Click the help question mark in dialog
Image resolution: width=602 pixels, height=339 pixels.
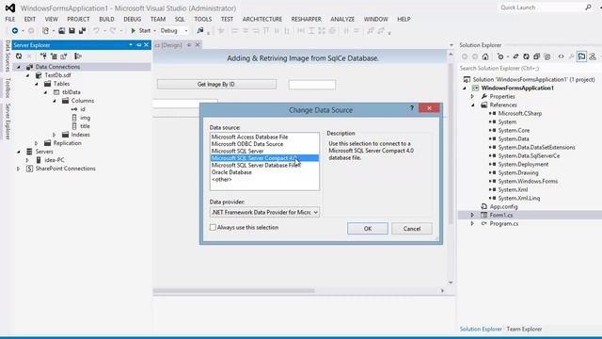click(412, 108)
